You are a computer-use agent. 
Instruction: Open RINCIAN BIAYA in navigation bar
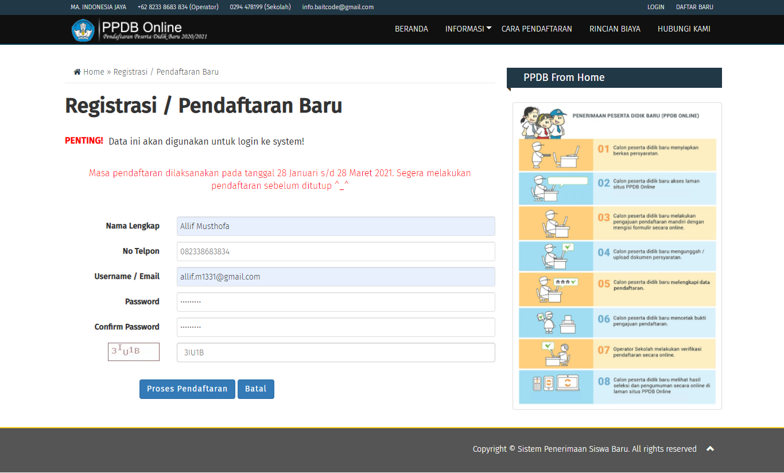tap(615, 29)
